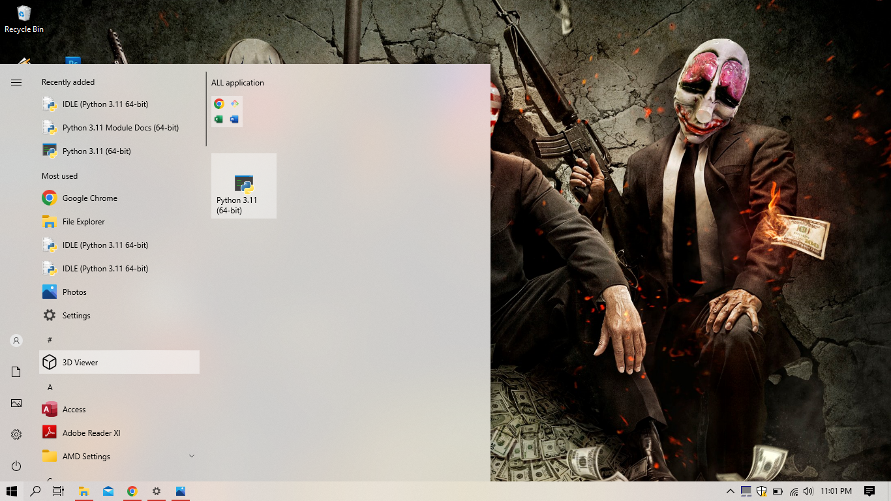Screen dimensions: 891x501
Task: Switch to Chrome on the taskbar
Action: tap(132, 491)
